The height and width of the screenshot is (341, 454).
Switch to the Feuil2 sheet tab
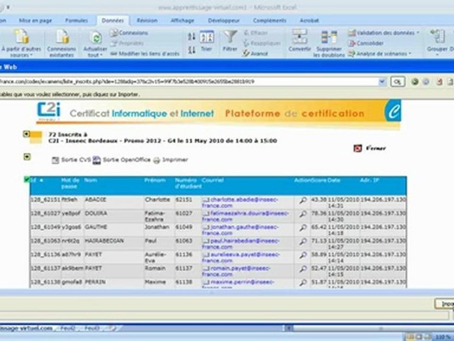tap(68, 328)
